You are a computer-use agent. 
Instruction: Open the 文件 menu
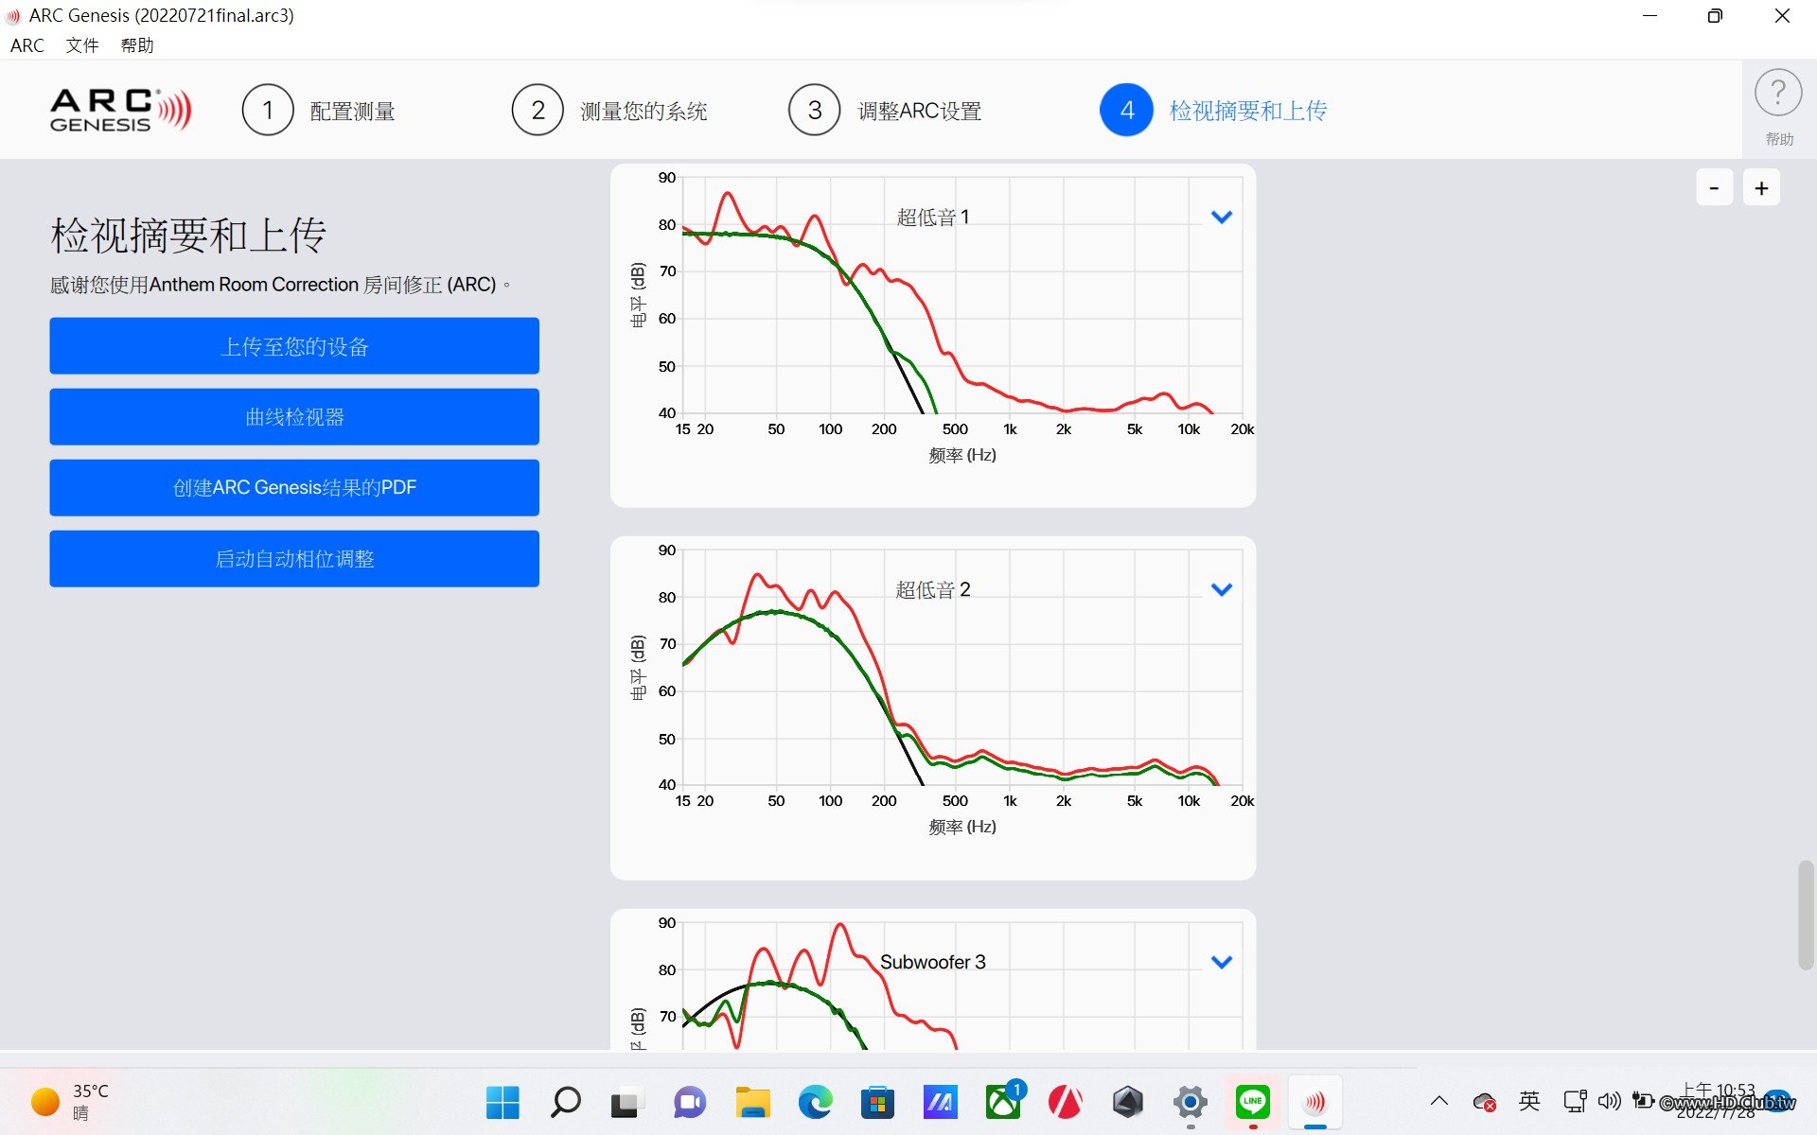tap(82, 45)
